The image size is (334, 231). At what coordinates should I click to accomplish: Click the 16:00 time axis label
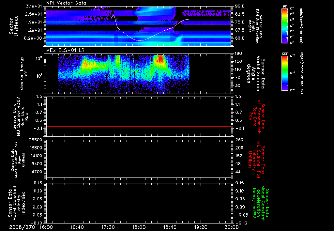point(46,227)
